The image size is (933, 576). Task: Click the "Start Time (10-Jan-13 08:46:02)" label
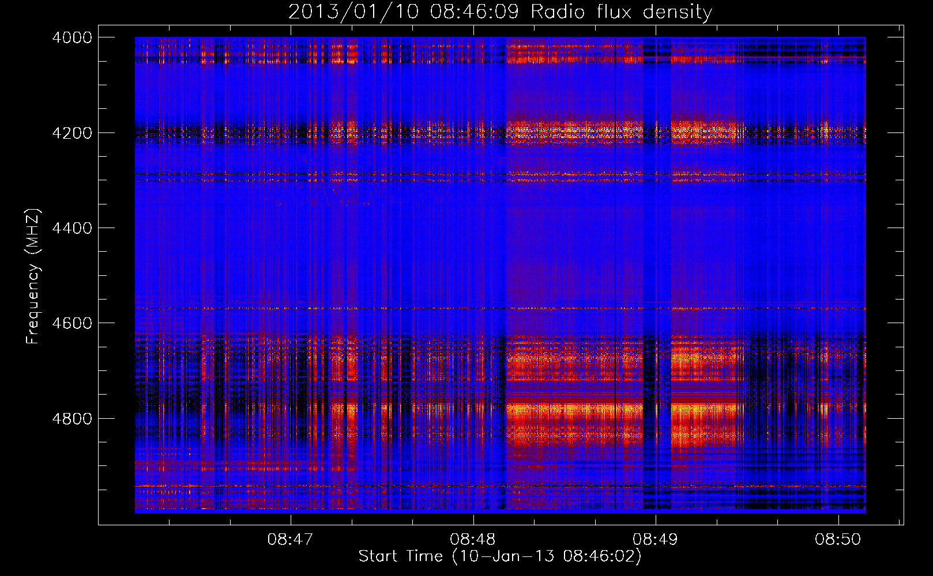click(x=500, y=556)
